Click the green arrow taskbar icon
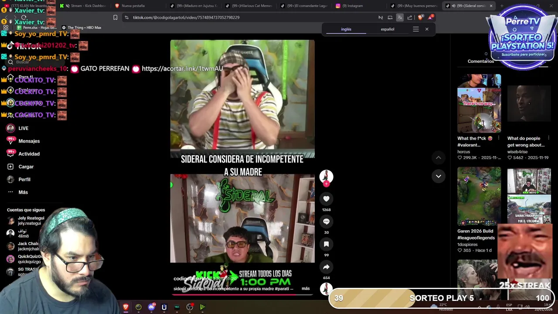This screenshot has width=558, height=314. pyautogui.click(x=202, y=307)
